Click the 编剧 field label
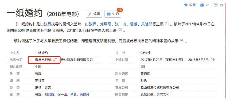The height and width of the screenshot is (101, 226). point(14,81)
